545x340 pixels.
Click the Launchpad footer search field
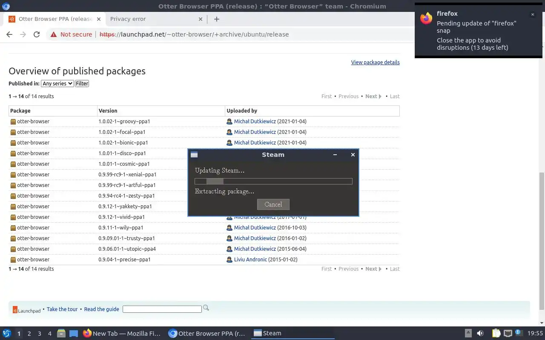coord(162,309)
